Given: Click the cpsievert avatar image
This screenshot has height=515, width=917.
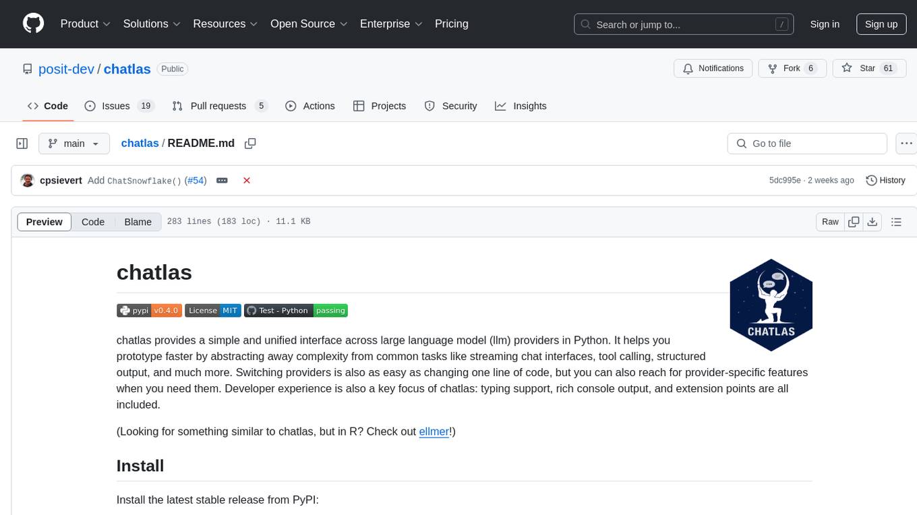Looking at the screenshot, I should (28, 181).
